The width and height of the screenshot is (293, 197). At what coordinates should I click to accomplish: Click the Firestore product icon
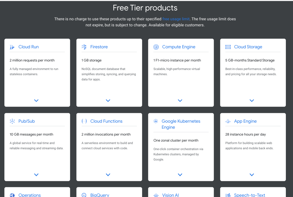click(x=84, y=47)
